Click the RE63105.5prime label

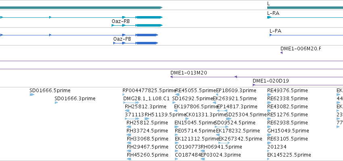[287, 139]
